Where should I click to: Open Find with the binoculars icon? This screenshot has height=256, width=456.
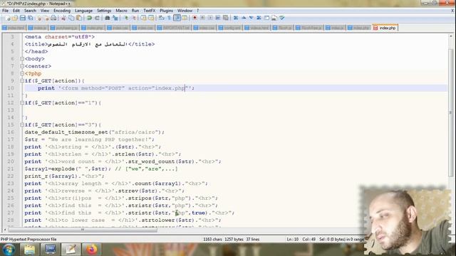click(108, 18)
